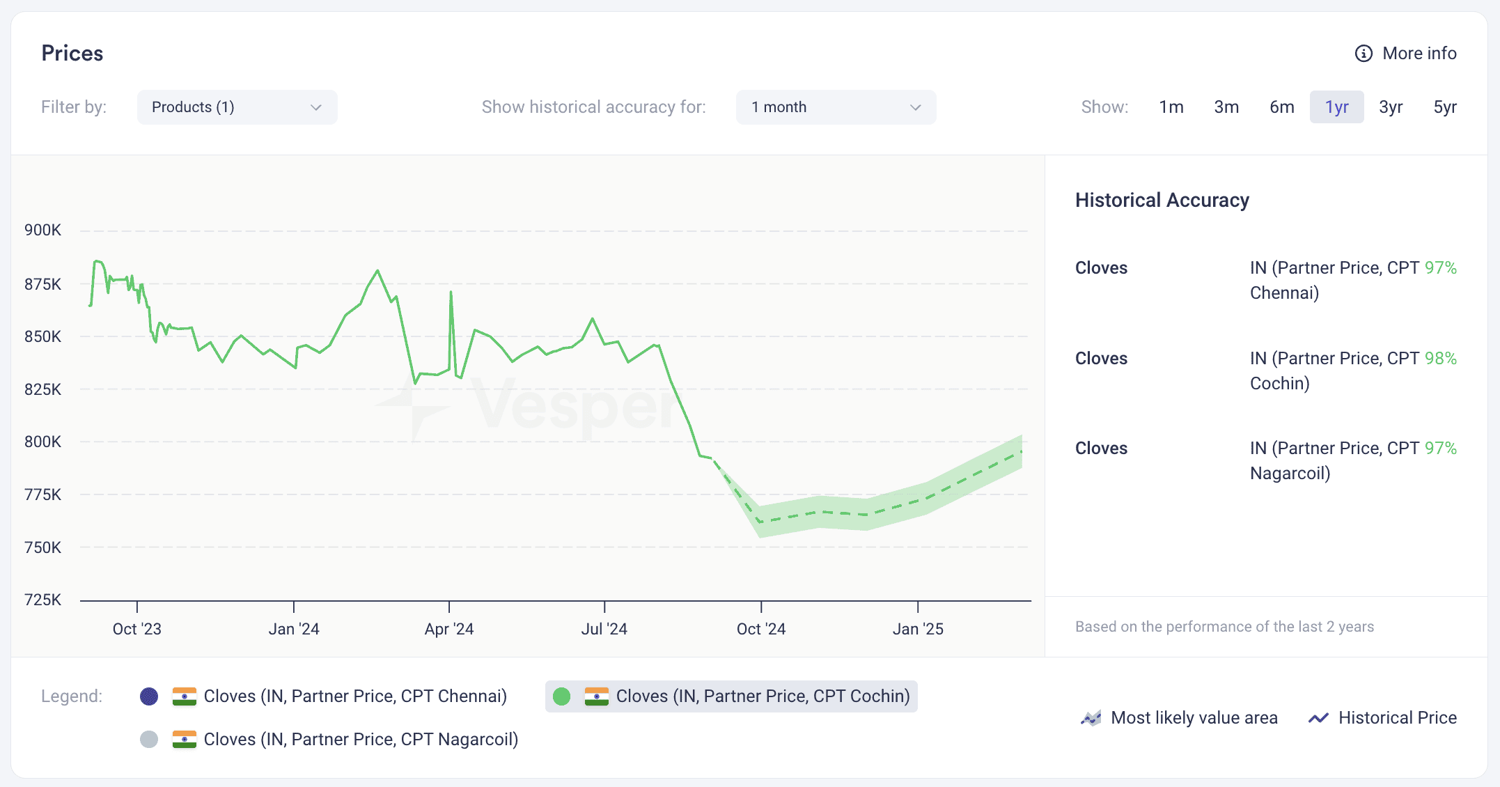
Task: Click the chevron on the 1 month dropdown
Action: 916,107
